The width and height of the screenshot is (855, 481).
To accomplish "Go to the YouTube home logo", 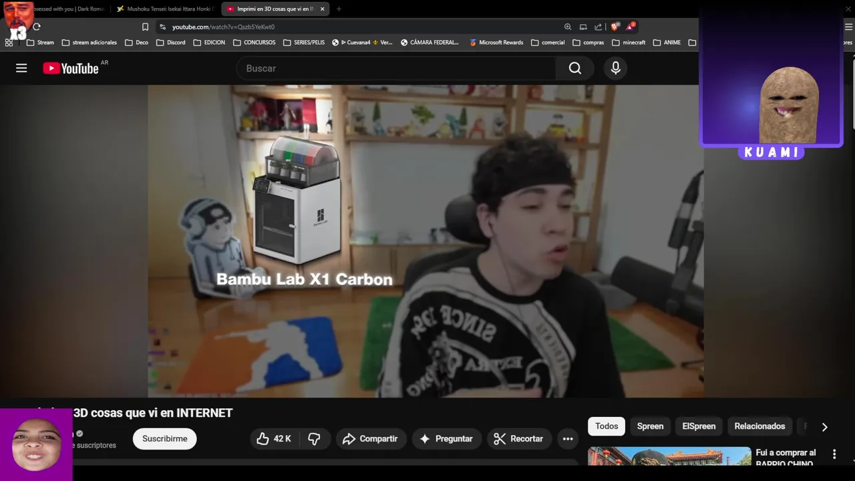I will (71, 68).
